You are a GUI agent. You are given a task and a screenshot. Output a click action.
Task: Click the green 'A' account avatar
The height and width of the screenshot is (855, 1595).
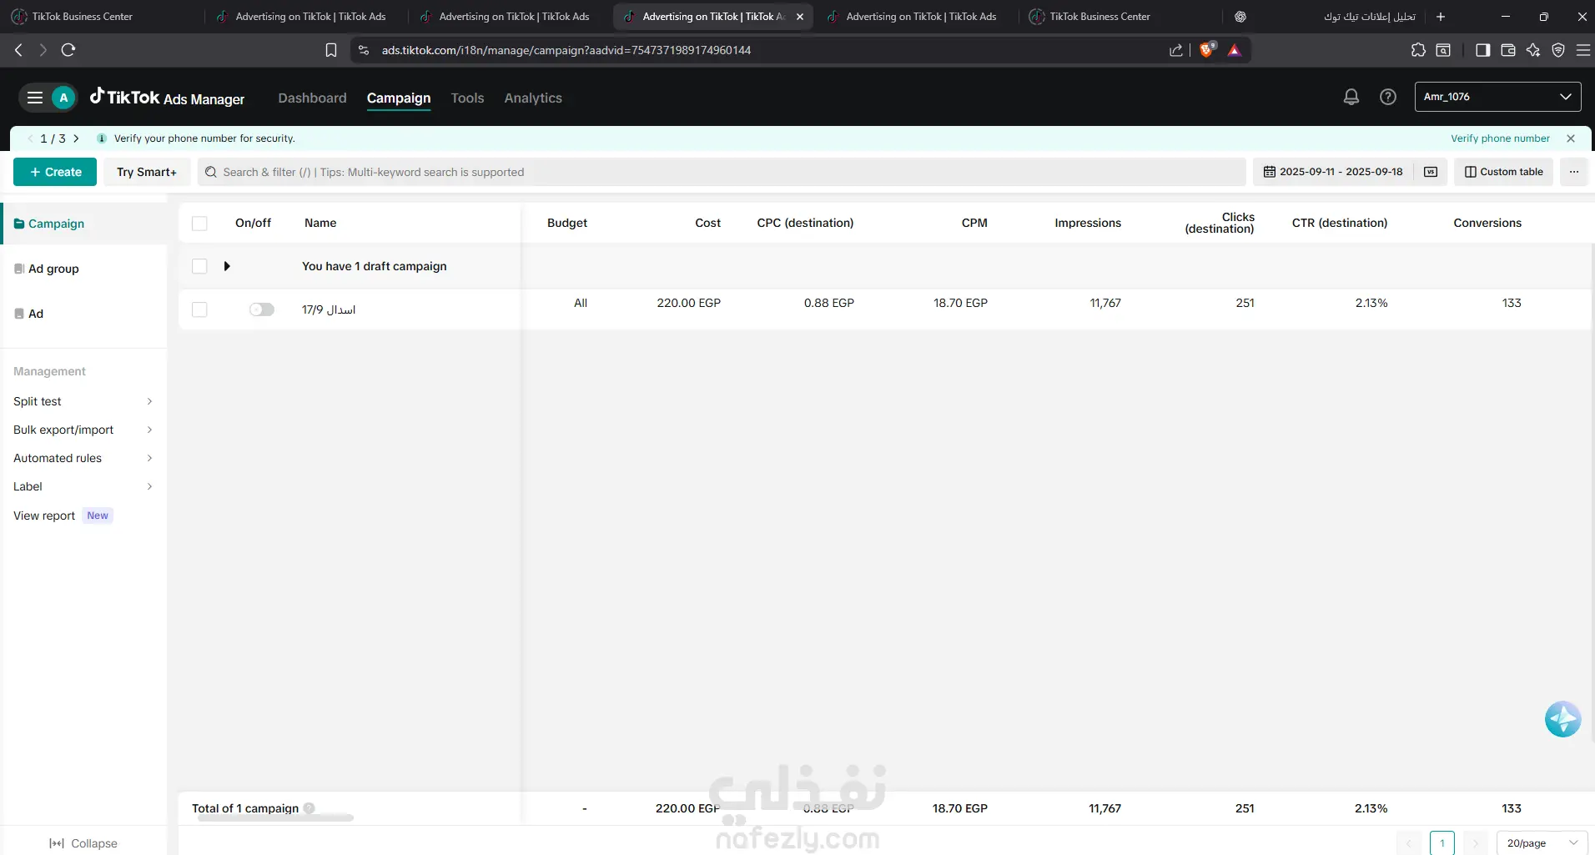click(63, 98)
